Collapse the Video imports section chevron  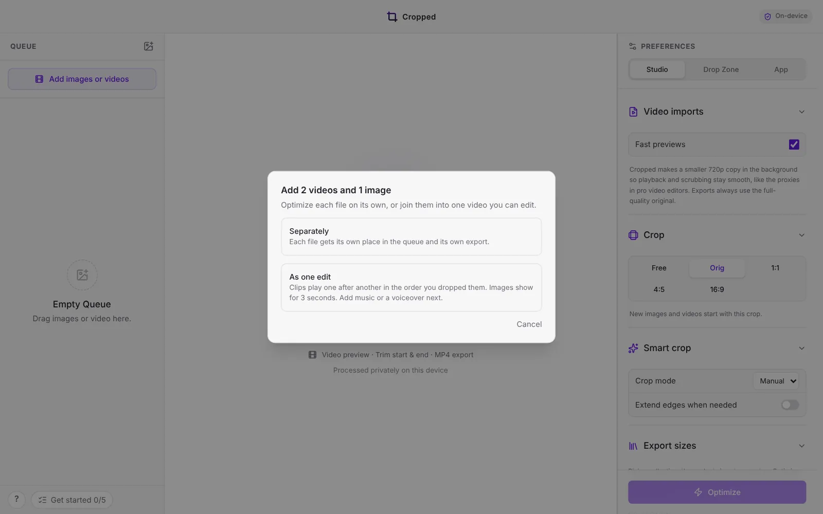tap(801, 112)
